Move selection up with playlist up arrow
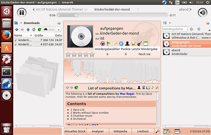The image size is (211, 135). pos(191,29)
